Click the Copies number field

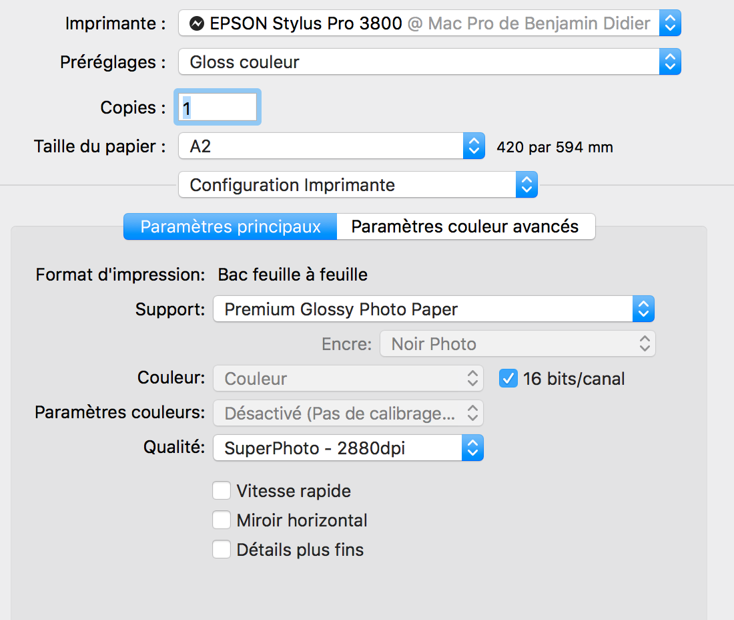[218, 108]
